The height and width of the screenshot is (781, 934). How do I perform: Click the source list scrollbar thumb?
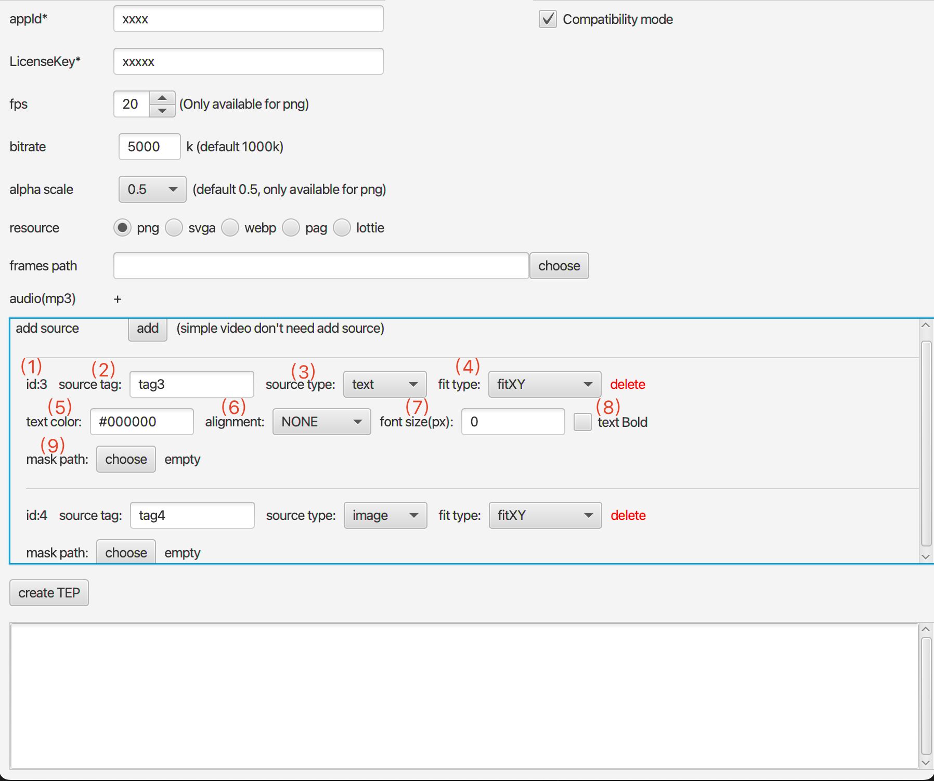pyautogui.click(x=926, y=444)
